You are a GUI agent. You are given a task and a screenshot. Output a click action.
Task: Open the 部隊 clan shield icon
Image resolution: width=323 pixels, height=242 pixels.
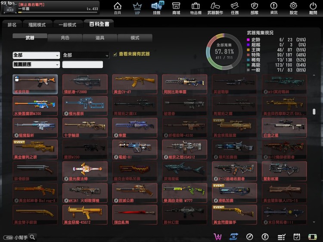point(254,8)
